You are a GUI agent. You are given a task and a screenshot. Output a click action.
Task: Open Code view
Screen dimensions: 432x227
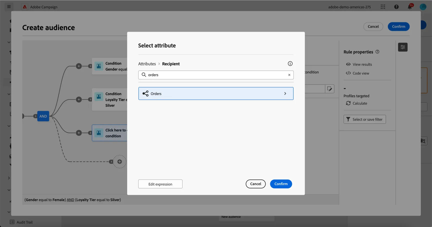[x=357, y=73]
